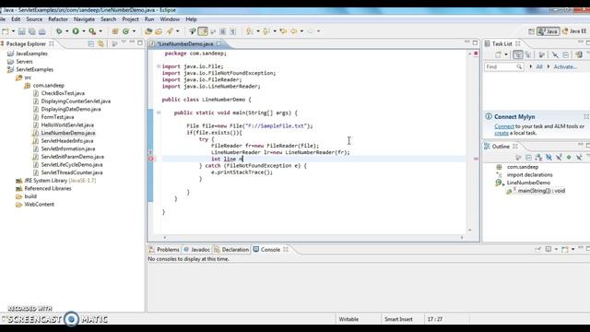The image size is (590, 332).
Task: Click Hide Completed Tasks X icon
Action: (x=555, y=55)
